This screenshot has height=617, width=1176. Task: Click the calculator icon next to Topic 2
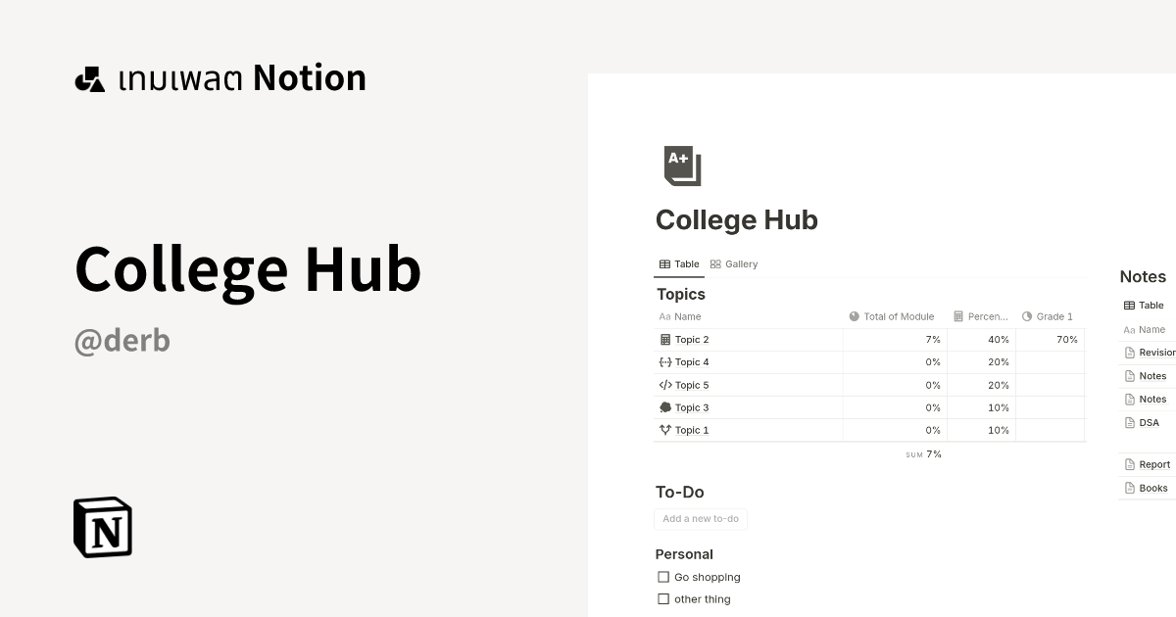point(665,339)
